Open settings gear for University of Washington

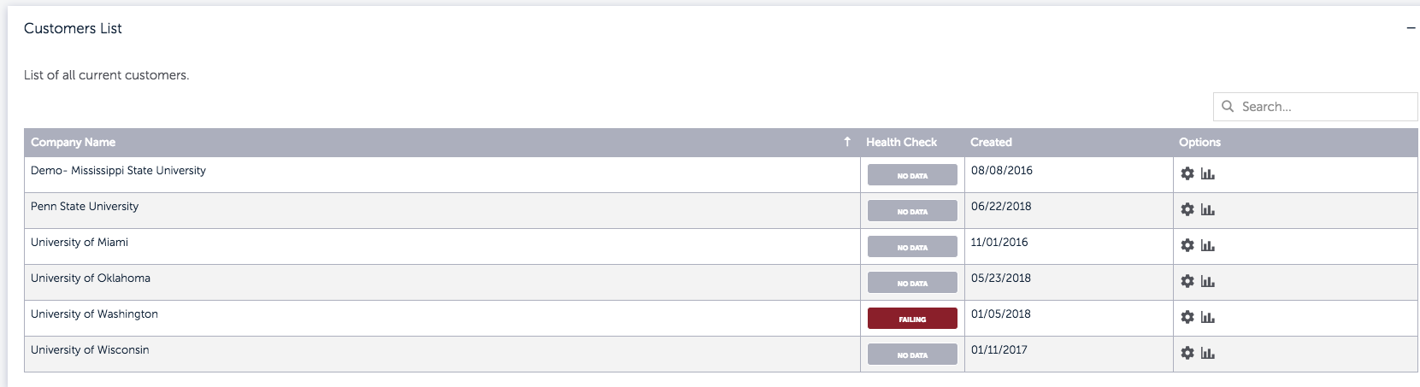[x=1187, y=318]
